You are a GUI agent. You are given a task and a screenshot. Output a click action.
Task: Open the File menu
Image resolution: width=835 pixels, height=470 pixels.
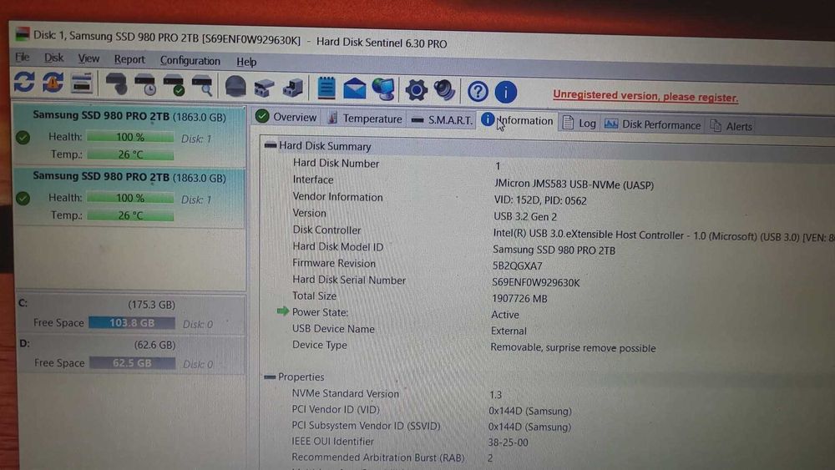[x=23, y=57]
